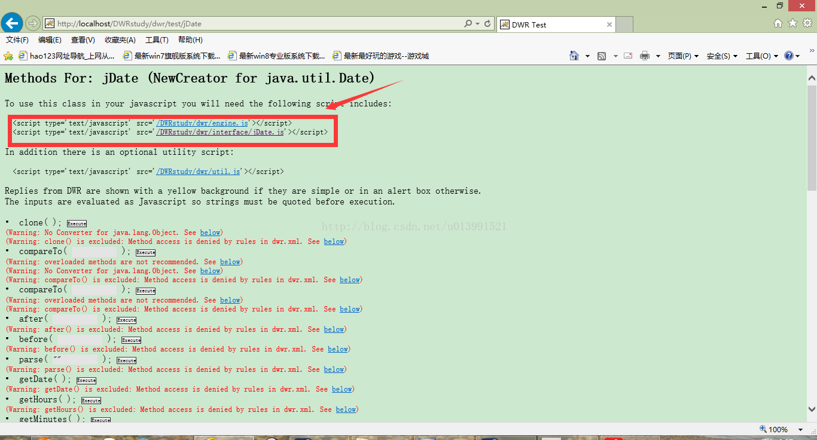This screenshot has width=817, height=440.
Task: Click the Print printer icon
Action: pos(645,56)
